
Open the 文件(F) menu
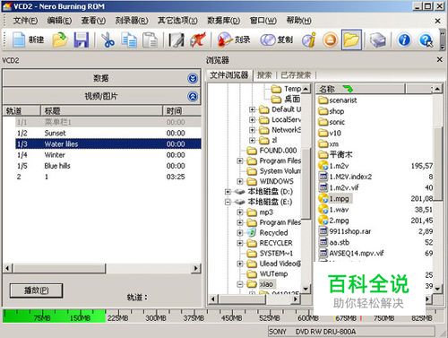click(25, 21)
